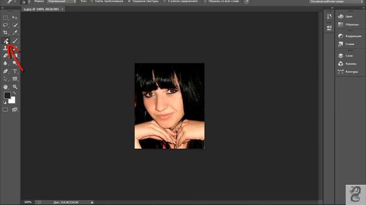
Task: Select the Pen tool
Action: tap(5, 71)
